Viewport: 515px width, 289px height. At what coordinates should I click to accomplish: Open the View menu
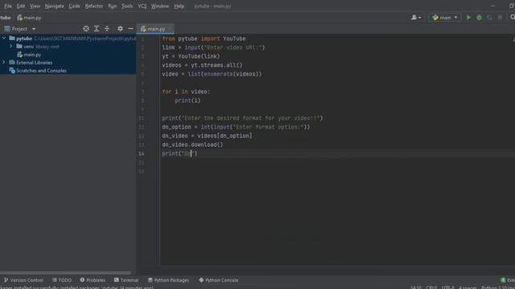coord(35,6)
